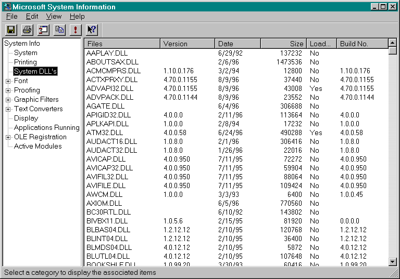The width and height of the screenshot is (400, 279).
Task: Sort by the Files column header
Action: pos(122,44)
